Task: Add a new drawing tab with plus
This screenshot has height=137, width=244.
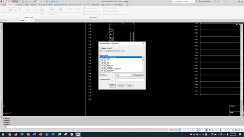Action: [36, 21]
